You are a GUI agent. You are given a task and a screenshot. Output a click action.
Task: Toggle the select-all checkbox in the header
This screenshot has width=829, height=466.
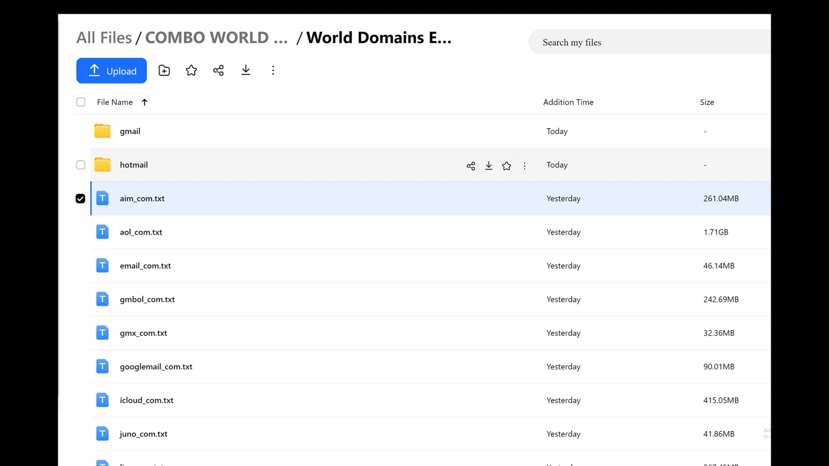(x=80, y=102)
